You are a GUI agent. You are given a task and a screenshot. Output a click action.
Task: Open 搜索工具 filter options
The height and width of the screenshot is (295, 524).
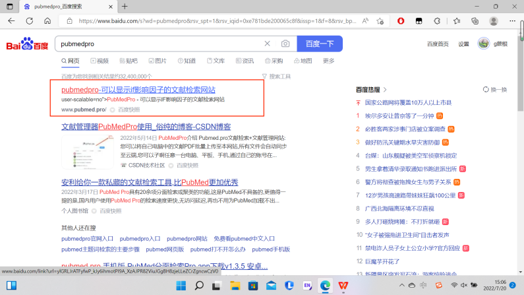point(276,77)
